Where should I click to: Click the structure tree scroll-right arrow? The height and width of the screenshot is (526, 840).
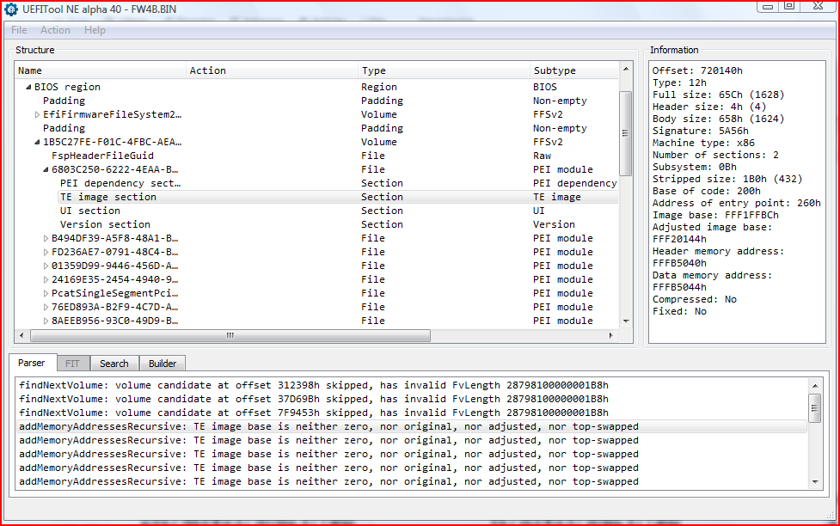610,335
